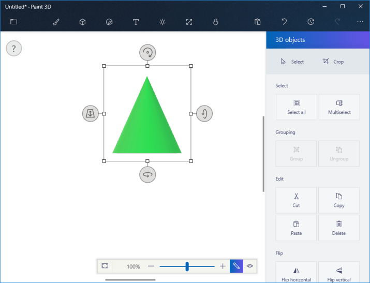Click the horizontal canvas scrollbar

(130, 280)
